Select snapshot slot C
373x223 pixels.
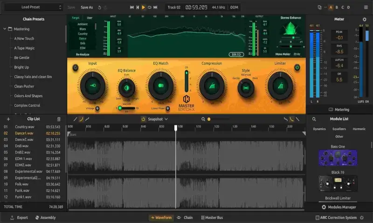click(343, 7)
